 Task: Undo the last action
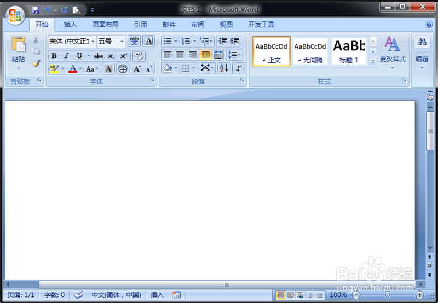[x=48, y=10]
